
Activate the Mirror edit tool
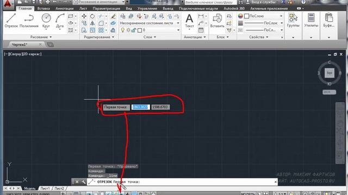[92, 23]
